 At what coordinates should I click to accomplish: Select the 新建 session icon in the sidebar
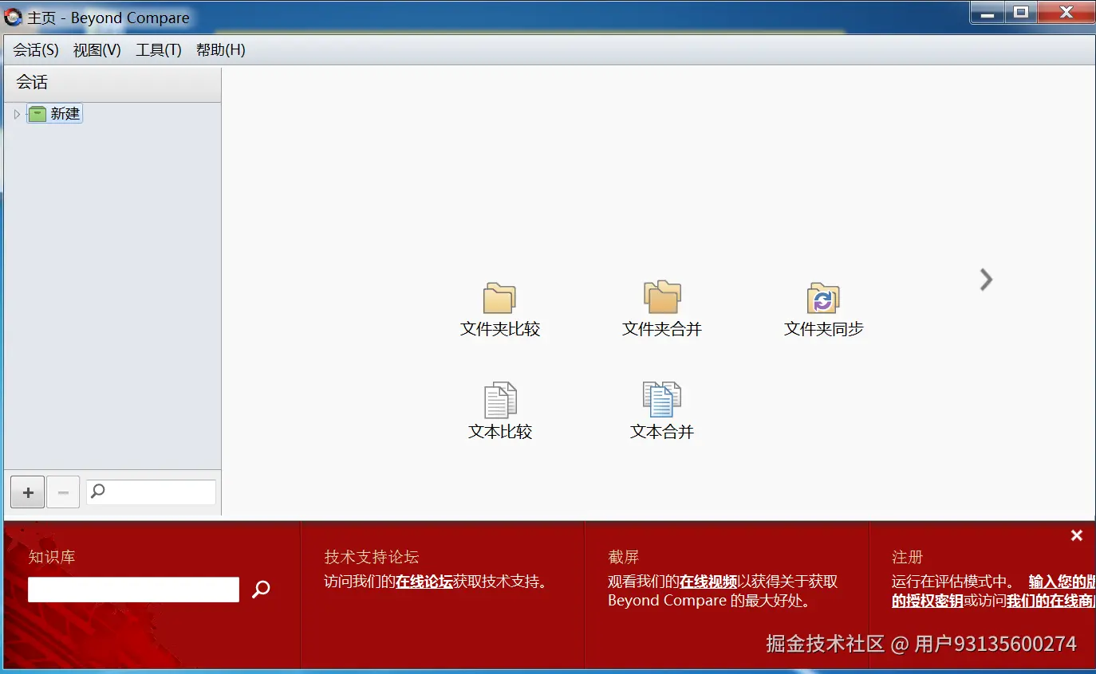pyautogui.click(x=38, y=113)
